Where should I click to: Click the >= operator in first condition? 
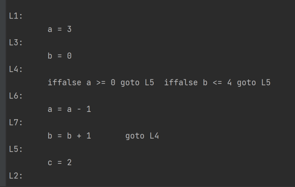click(x=101, y=83)
